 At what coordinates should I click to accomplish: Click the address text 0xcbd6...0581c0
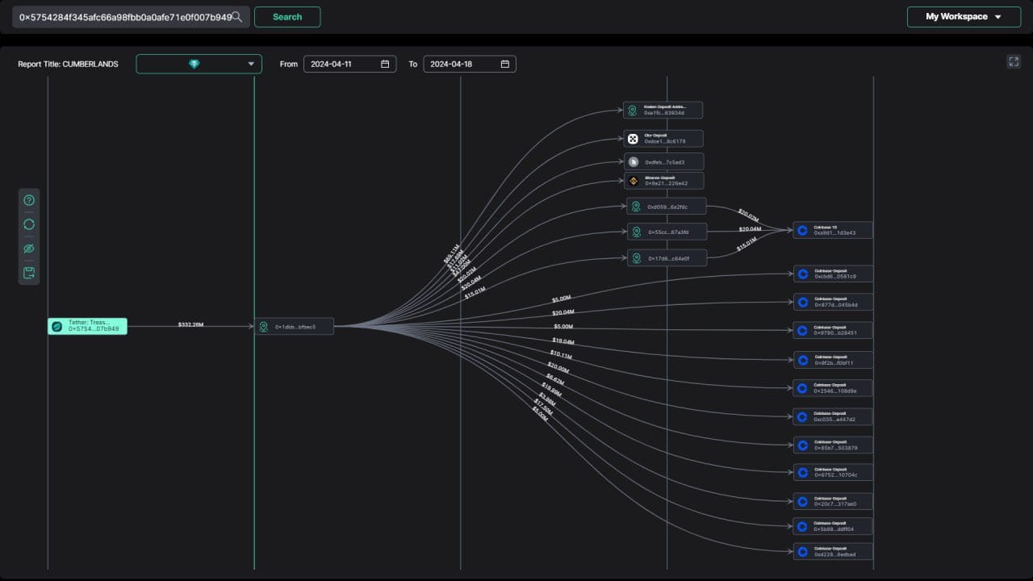pos(835,277)
